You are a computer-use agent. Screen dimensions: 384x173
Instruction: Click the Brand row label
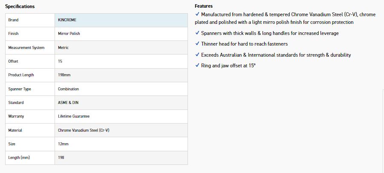(14, 20)
